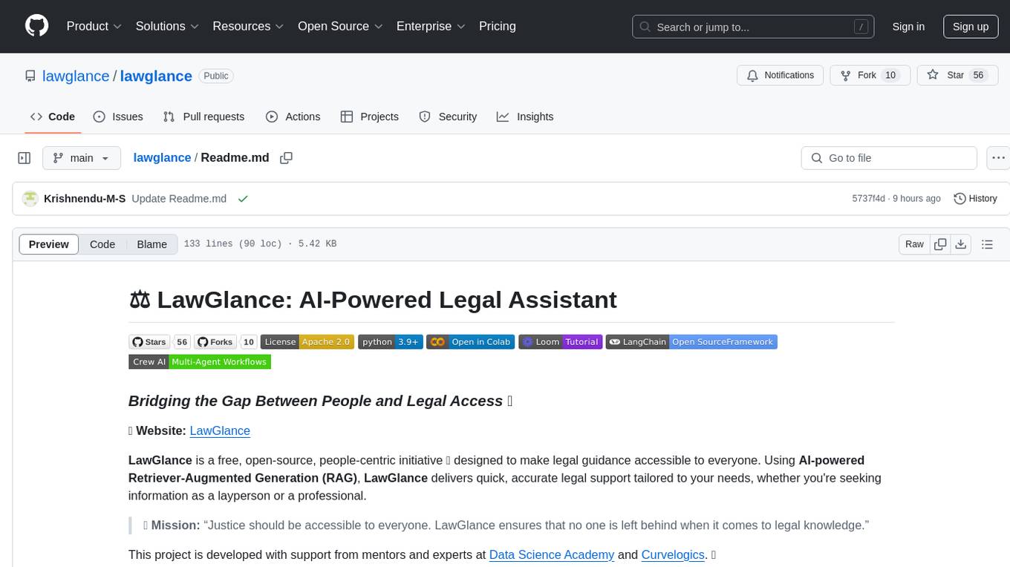Click the python 3.9+ badge
The image size is (1010, 567).
[x=391, y=342]
